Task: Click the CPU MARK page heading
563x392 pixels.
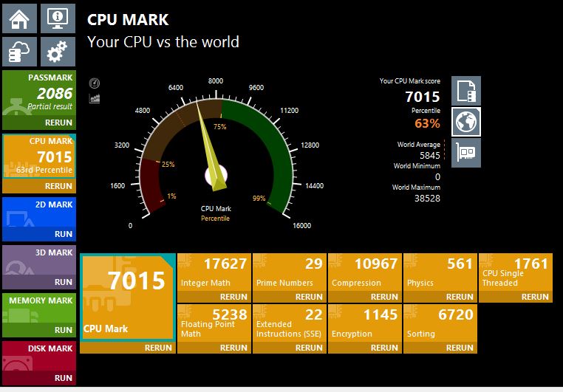Action: click(128, 20)
